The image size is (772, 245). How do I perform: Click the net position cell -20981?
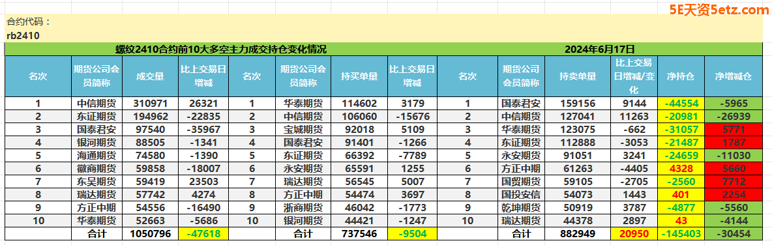pos(681,116)
